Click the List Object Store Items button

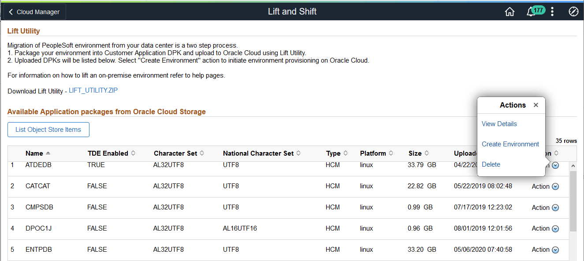(x=48, y=130)
